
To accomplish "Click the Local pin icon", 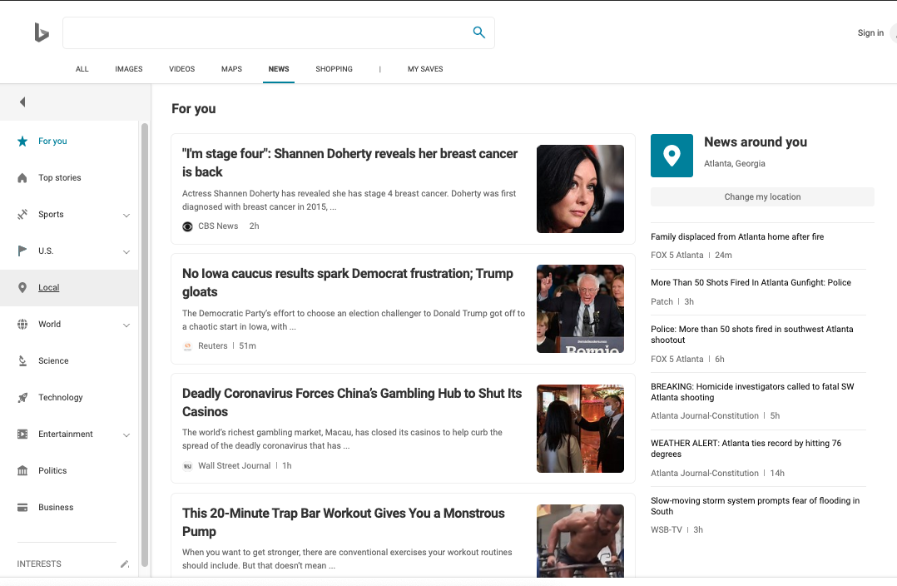I will tap(22, 287).
